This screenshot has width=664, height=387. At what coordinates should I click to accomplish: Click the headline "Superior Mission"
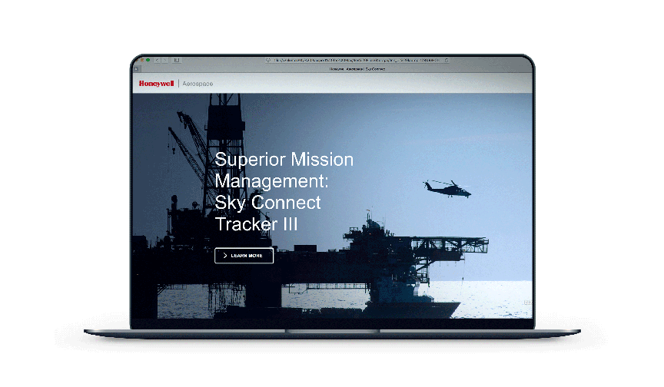click(284, 160)
